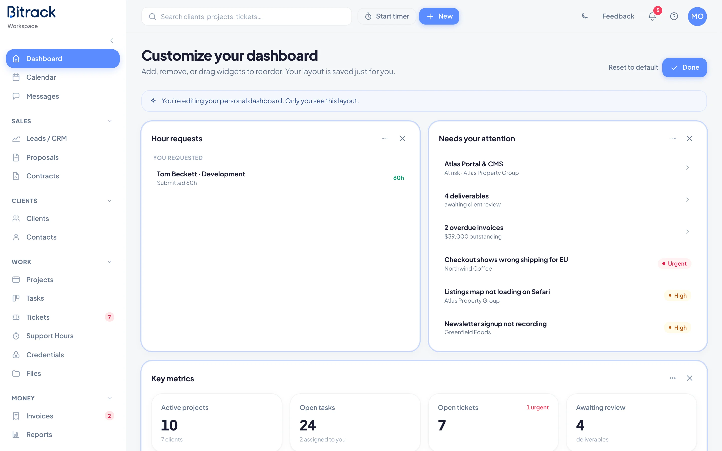Open Hour requests widget options menu
Image resolution: width=722 pixels, height=451 pixels.
pyautogui.click(x=385, y=138)
